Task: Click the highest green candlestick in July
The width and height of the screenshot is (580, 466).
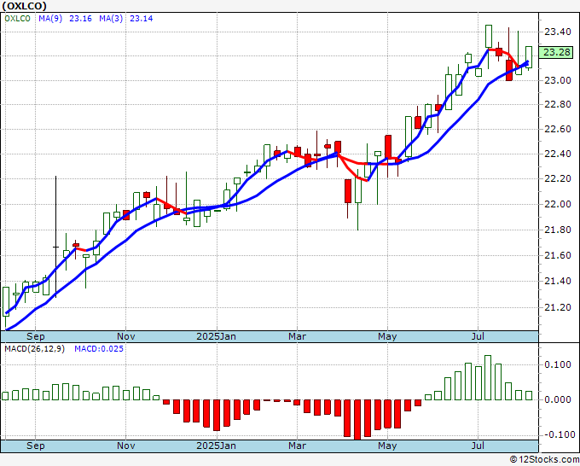Action: point(489,37)
